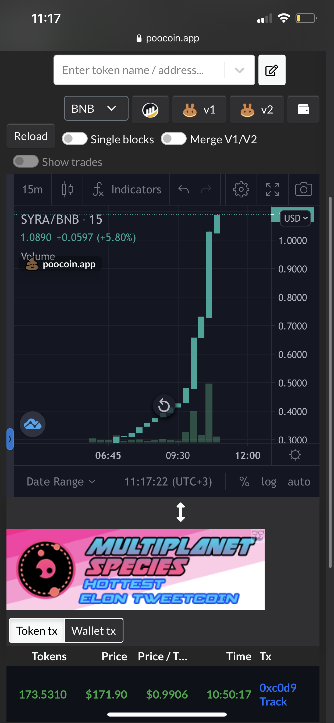Open transaction 0xc0d9 link
Screen dimensions: 334x723
[278, 688]
